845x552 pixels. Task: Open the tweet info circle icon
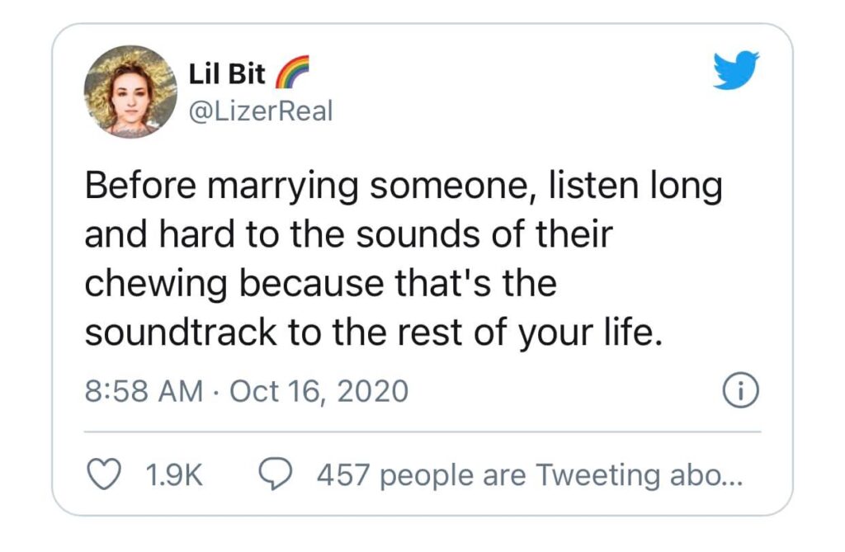click(x=740, y=389)
